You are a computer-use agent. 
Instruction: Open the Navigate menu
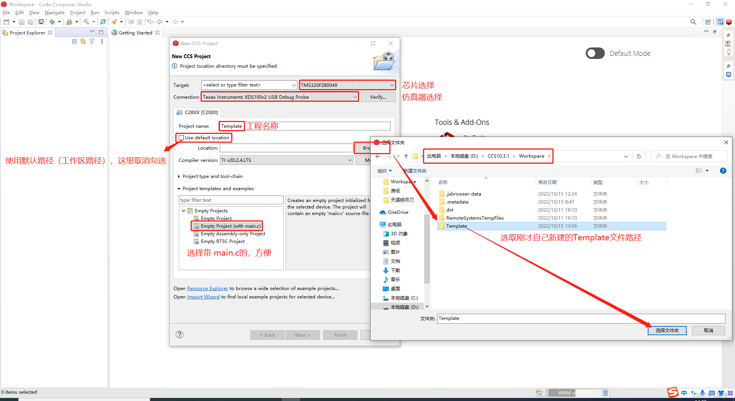[55, 13]
